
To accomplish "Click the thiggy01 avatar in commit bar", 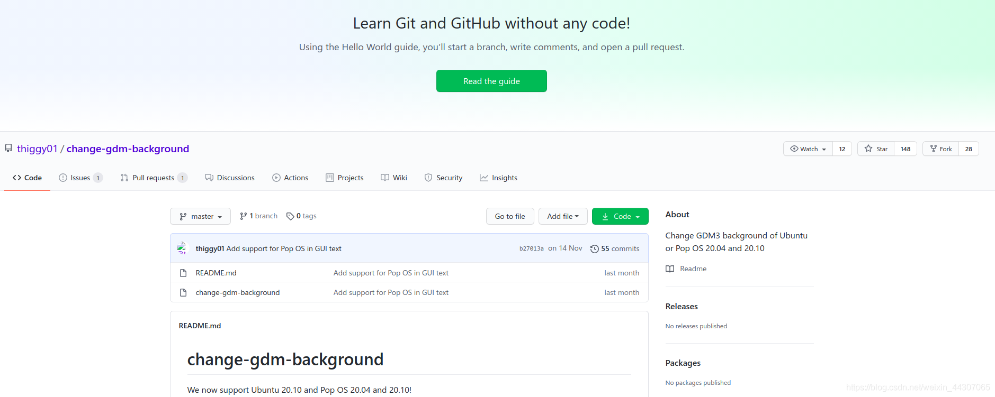I will pyautogui.click(x=182, y=248).
